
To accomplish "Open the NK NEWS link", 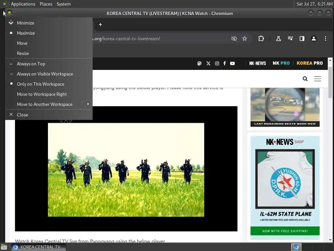I will click(258, 63).
